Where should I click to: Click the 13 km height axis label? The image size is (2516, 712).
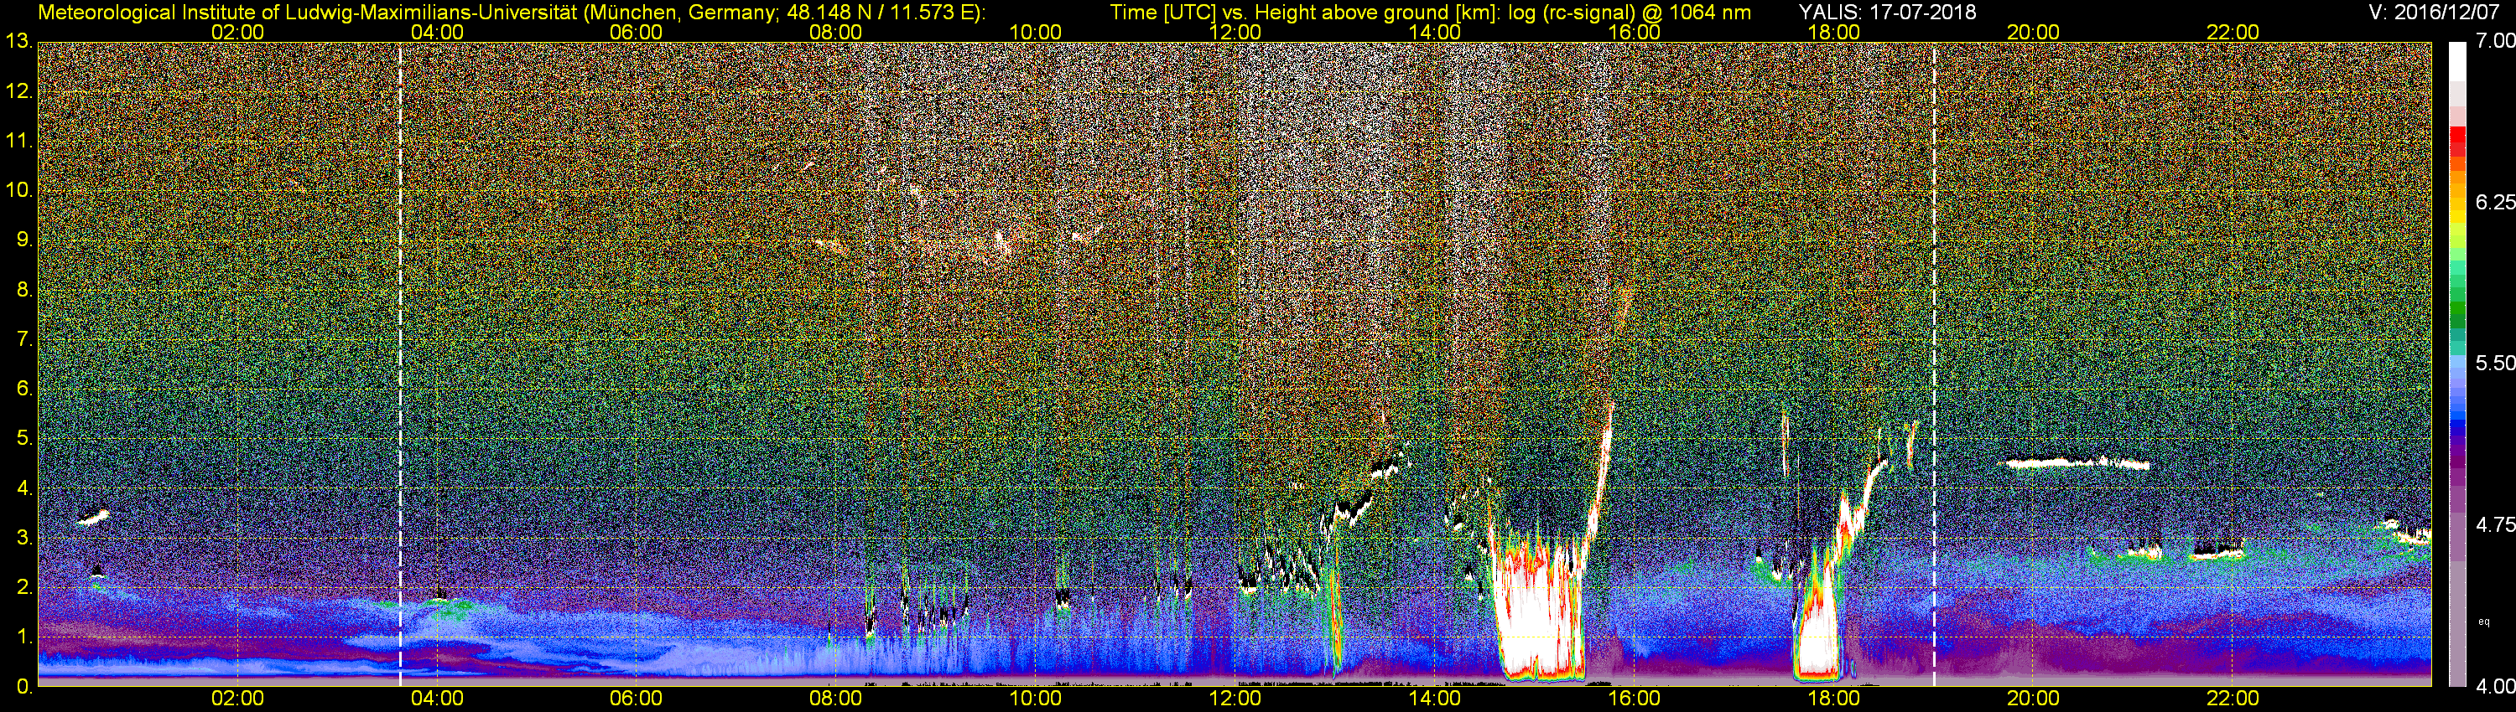pyautogui.click(x=18, y=41)
